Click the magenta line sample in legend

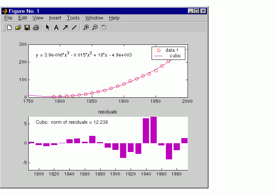click(x=158, y=56)
